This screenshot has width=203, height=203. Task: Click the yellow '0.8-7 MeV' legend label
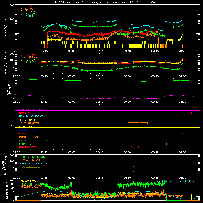tap(28, 60)
